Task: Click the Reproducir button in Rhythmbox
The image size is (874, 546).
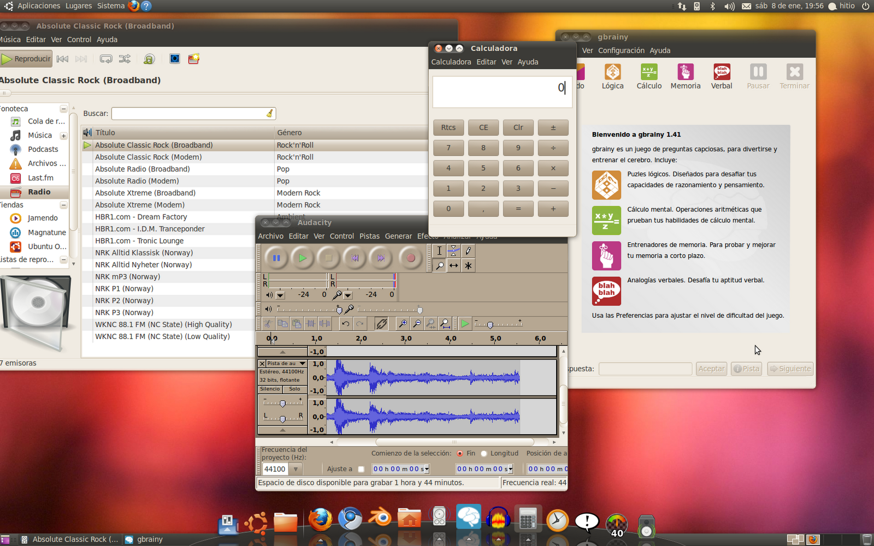Action: (x=26, y=59)
